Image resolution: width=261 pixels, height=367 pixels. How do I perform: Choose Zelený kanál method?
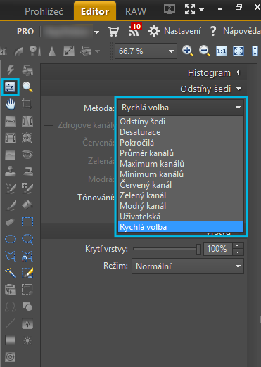(181, 195)
